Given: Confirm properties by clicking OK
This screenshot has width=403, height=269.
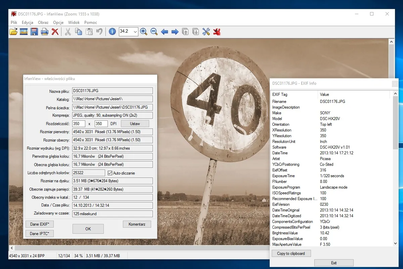Looking at the screenshot, I should pyautogui.click(x=88, y=229).
